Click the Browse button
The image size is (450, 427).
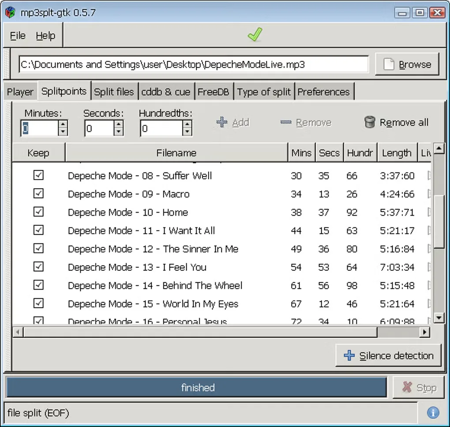coord(407,64)
